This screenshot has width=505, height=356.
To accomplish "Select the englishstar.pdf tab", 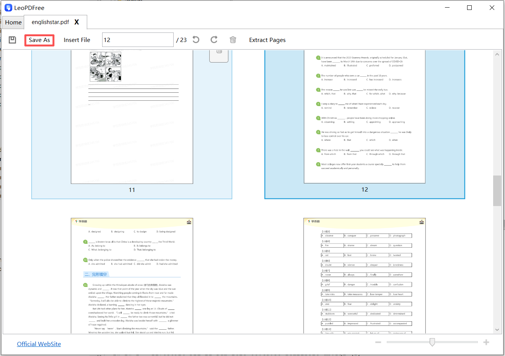I will click(x=50, y=22).
